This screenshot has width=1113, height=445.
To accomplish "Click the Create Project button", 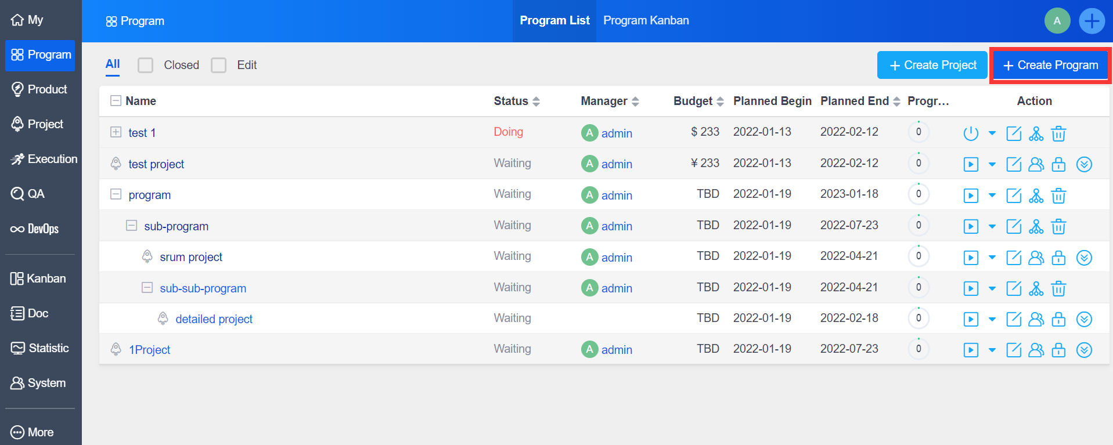I will pos(932,65).
